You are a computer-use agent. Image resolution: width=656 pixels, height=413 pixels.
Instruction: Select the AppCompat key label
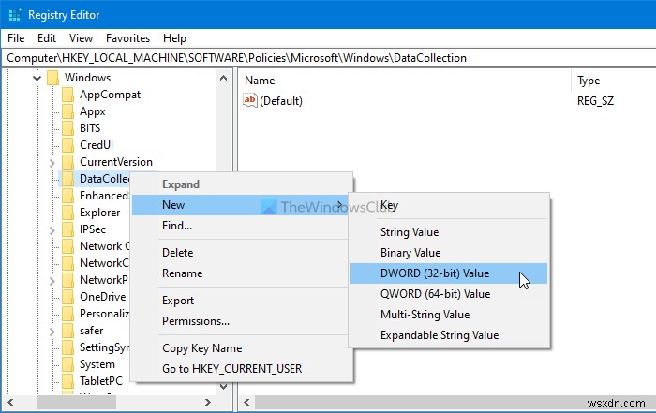click(x=110, y=95)
